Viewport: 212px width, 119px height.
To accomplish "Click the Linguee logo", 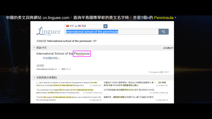I will point(49,31).
